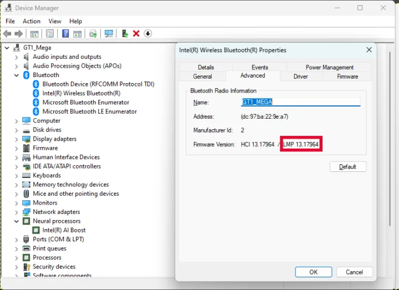Expand IDE ATA/ATAPI controllers
The width and height of the screenshot is (399, 290).
[x=17, y=166]
